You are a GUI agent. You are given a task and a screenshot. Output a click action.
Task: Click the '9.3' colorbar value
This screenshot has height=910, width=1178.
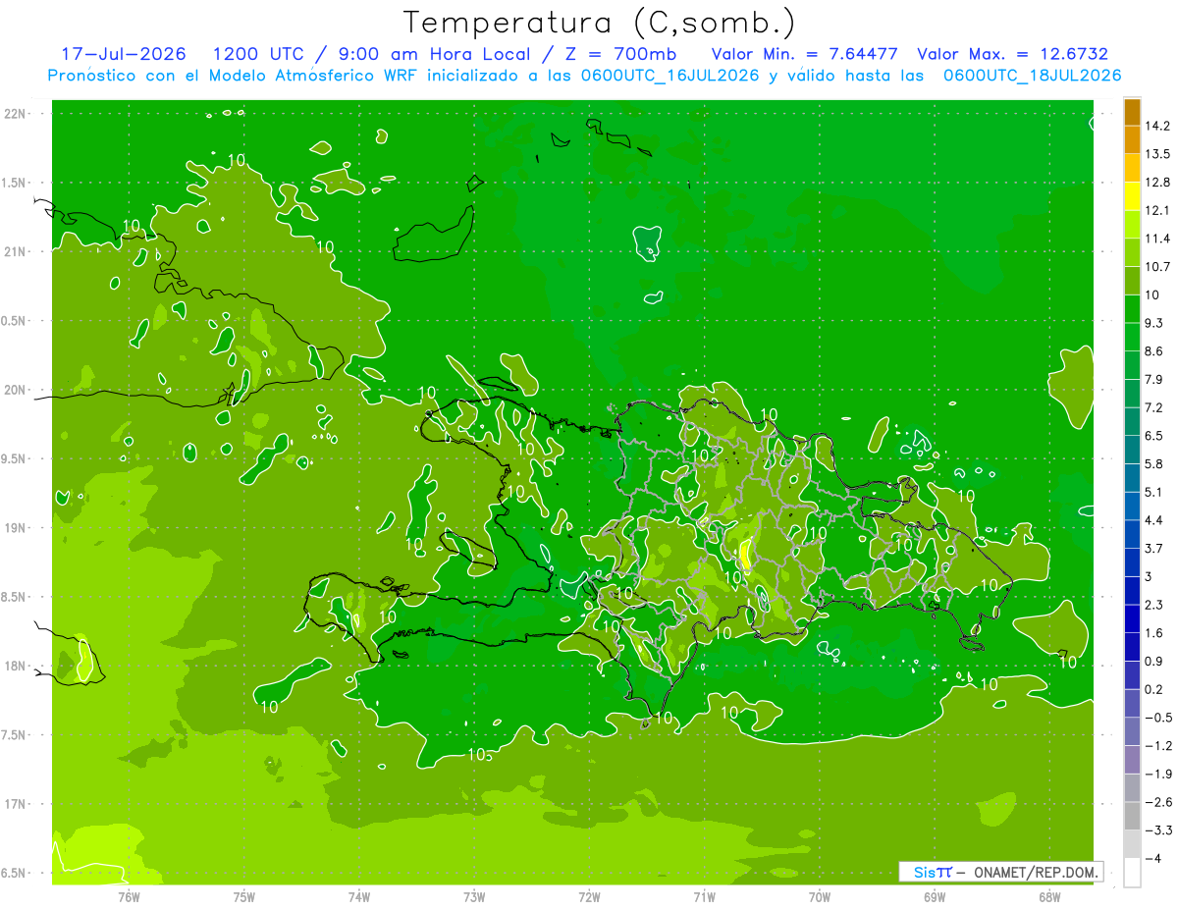[1155, 323]
